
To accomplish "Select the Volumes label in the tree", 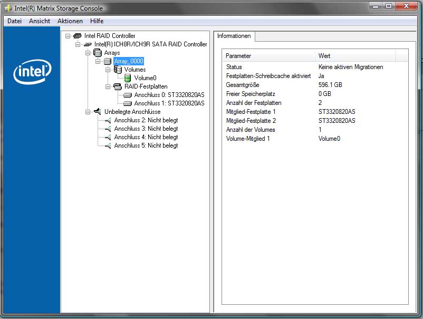I will pos(135,70).
